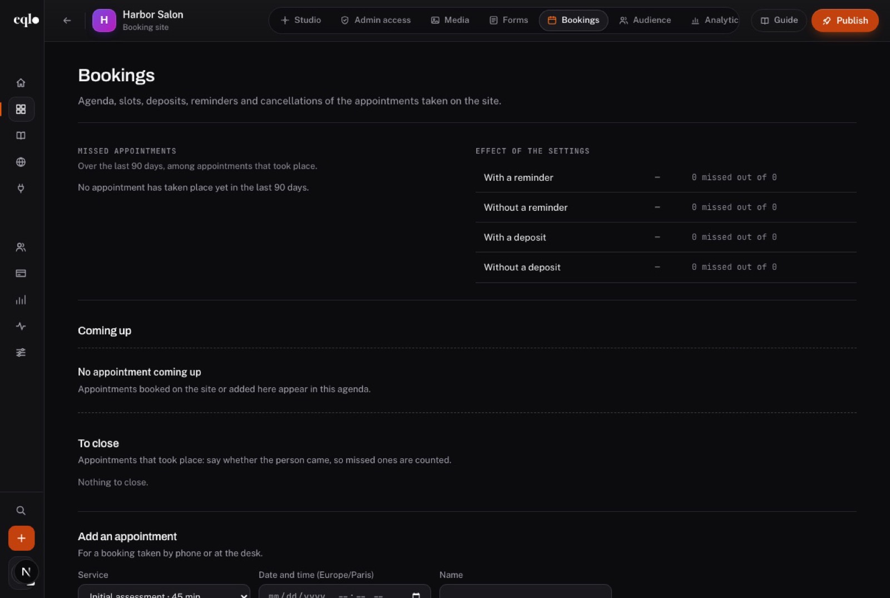Open the globe icon in the sidebar
Image resolution: width=890 pixels, height=598 pixels.
21,162
